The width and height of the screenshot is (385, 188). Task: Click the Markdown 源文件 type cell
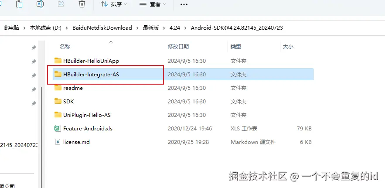(x=253, y=142)
